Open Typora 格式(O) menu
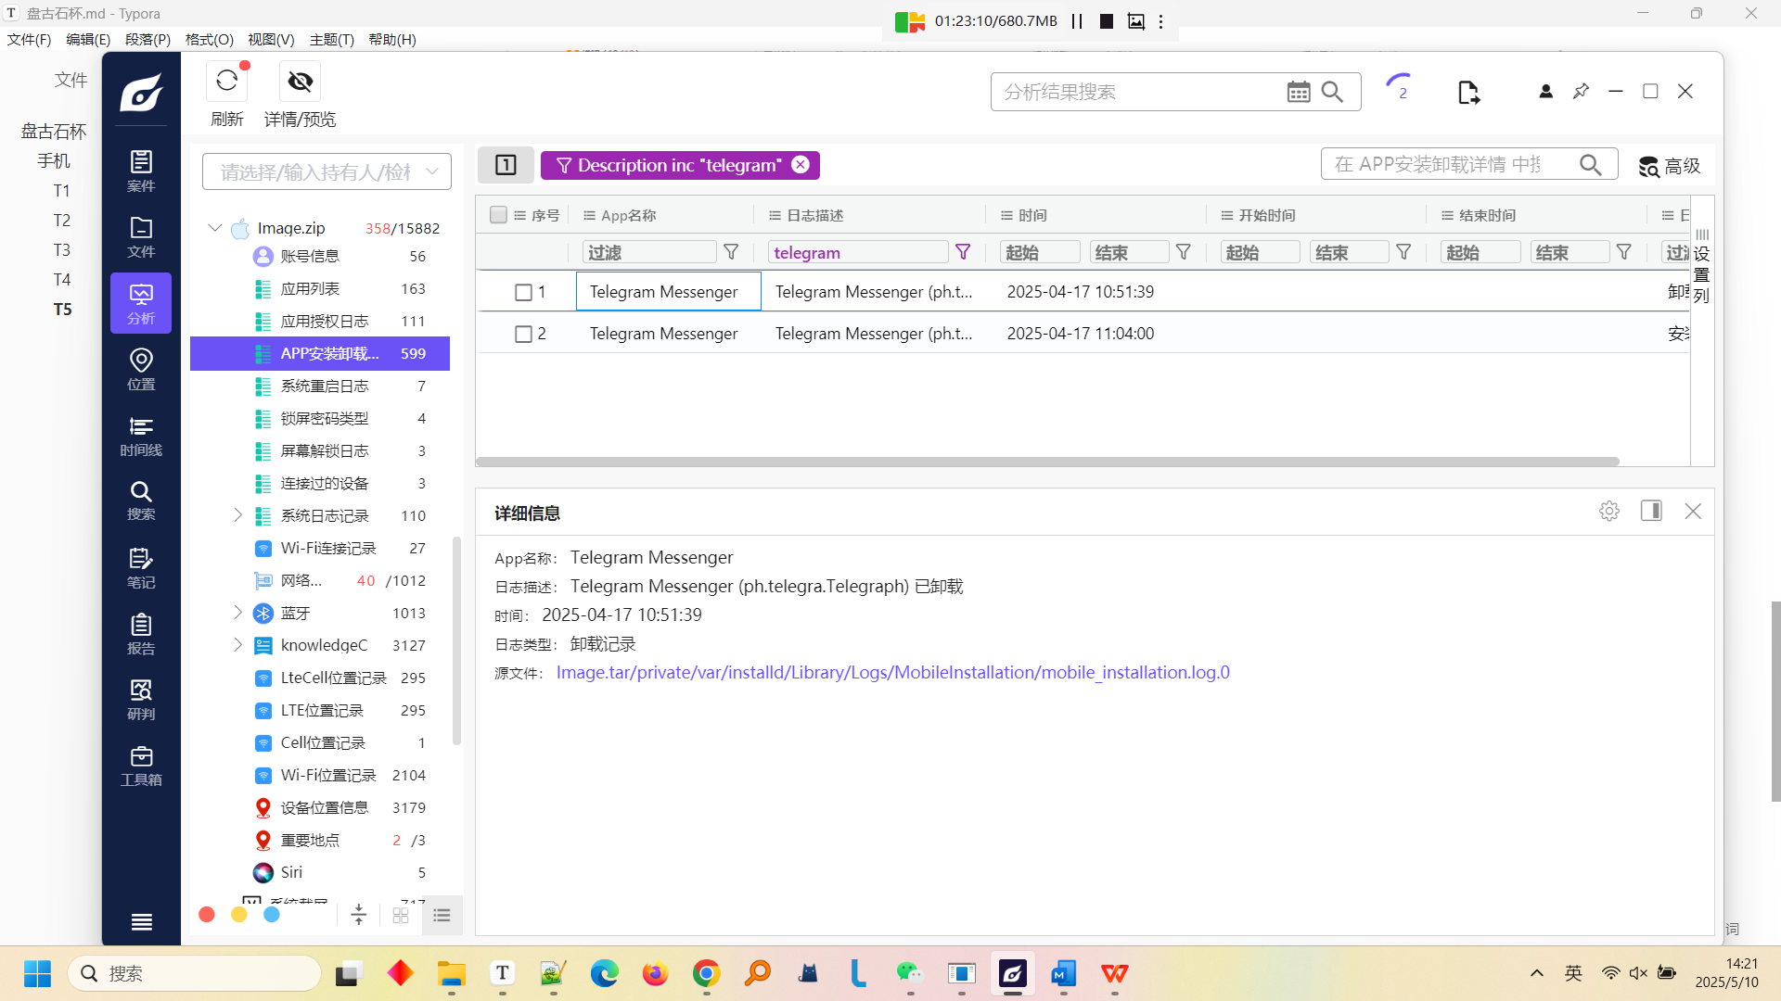This screenshot has height=1001, width=1781. pyautogui.click(x=209, y=39)
